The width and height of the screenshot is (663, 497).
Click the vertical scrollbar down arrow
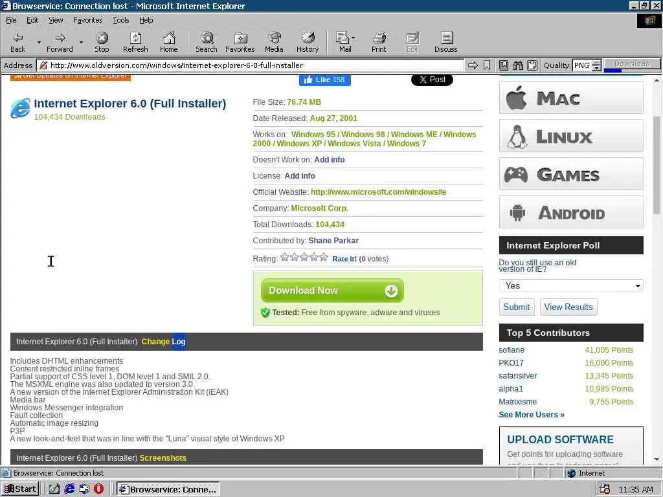point(657,459)
